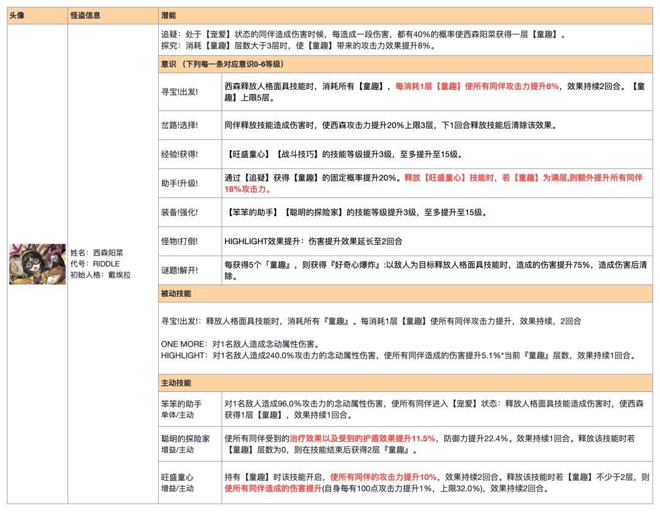Select the 潜能 column header
Image resolution: width=660 pixels, height=511 pixels.
[405, 15]
